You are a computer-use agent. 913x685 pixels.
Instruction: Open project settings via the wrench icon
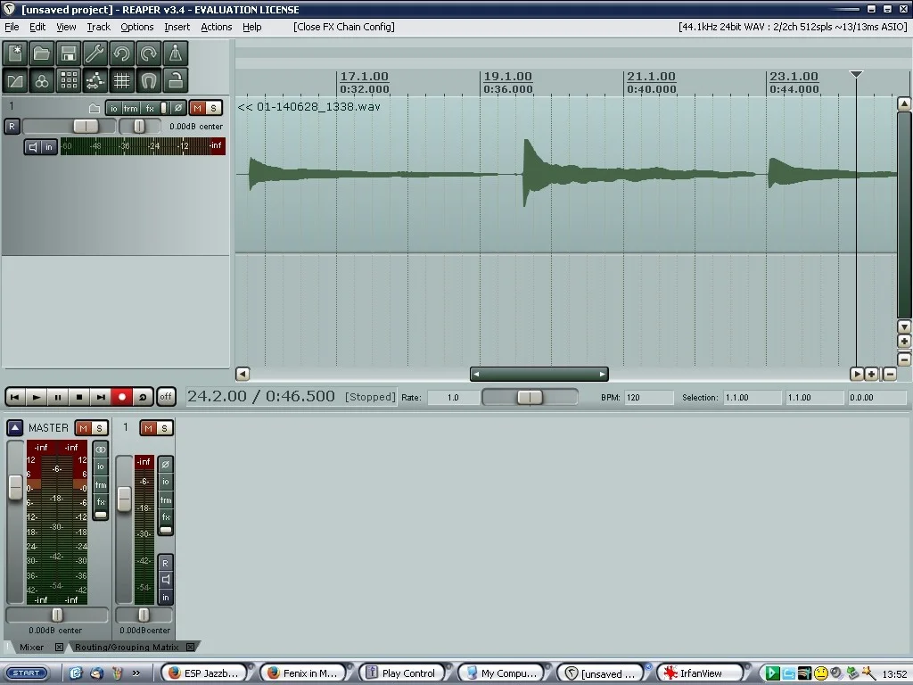pyautogui.click(x=95, y=54)
